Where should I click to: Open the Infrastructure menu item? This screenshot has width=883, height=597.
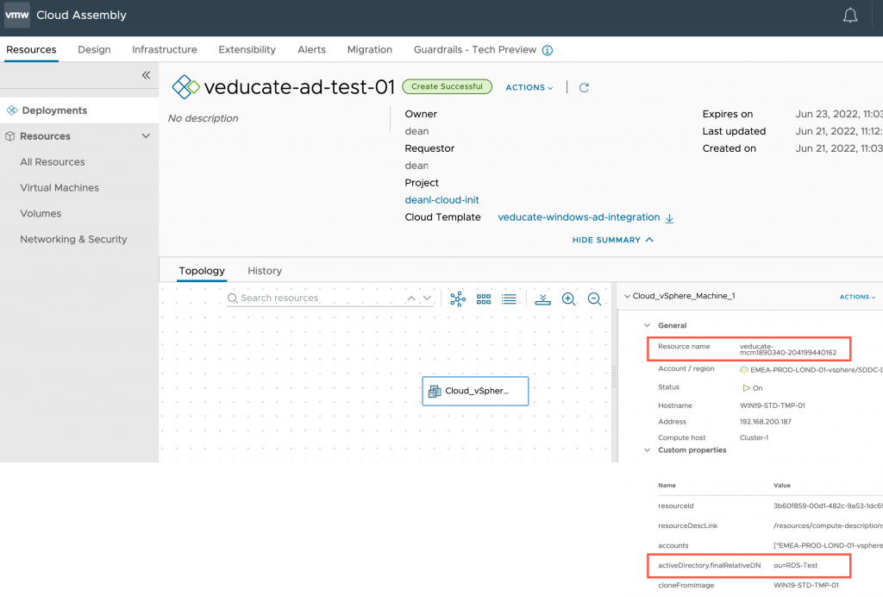pyautogui.click(x=164, y=49)
